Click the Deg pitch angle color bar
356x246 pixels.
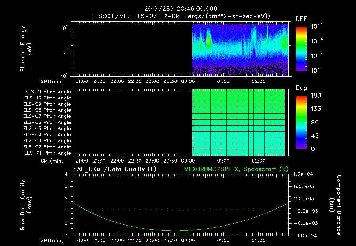301,122
